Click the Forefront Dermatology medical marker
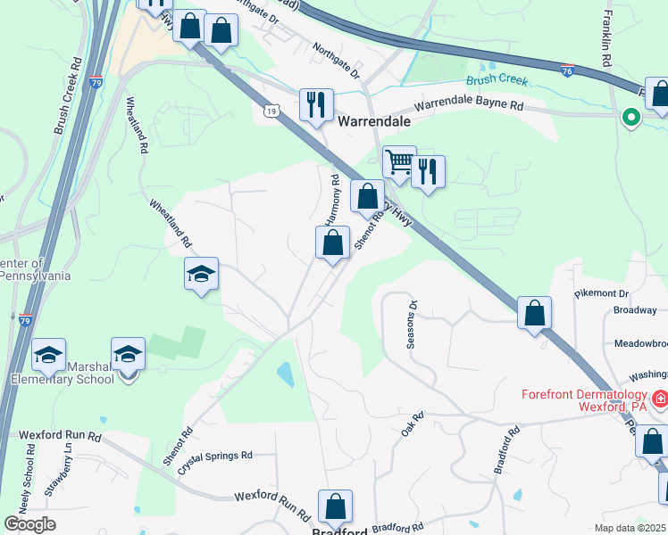 [660, 399]
